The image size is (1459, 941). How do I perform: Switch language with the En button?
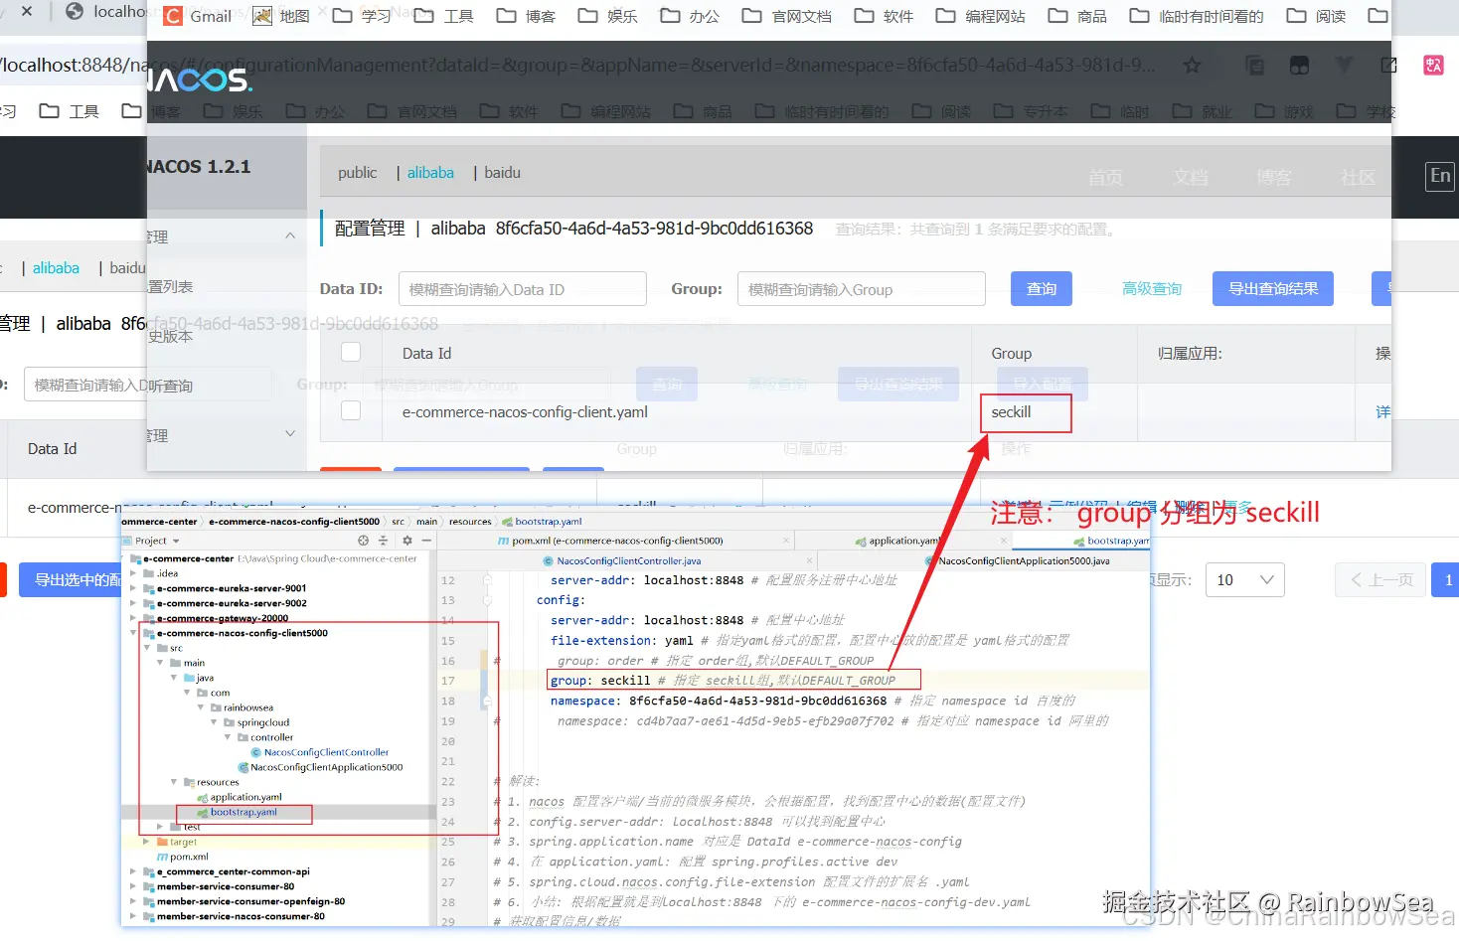pos(1440,176)
